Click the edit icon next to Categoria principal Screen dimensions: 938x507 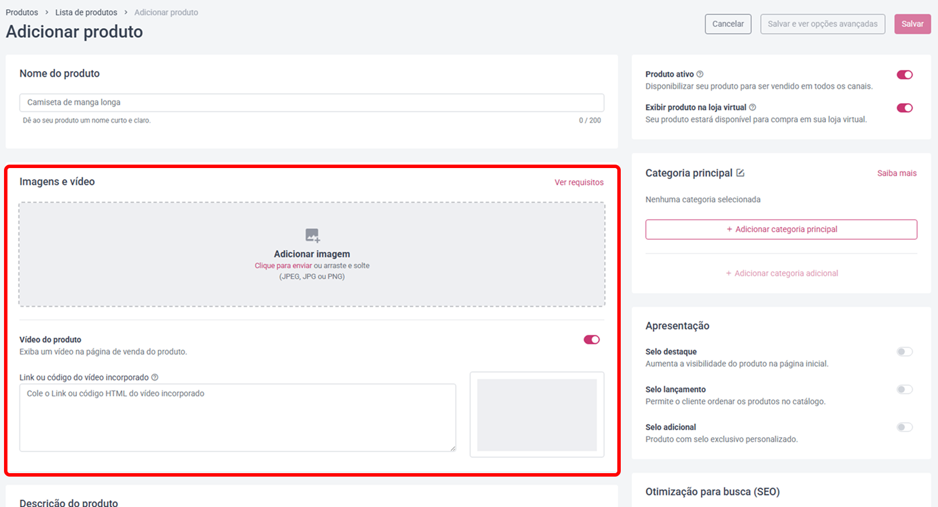click(740, 173)
